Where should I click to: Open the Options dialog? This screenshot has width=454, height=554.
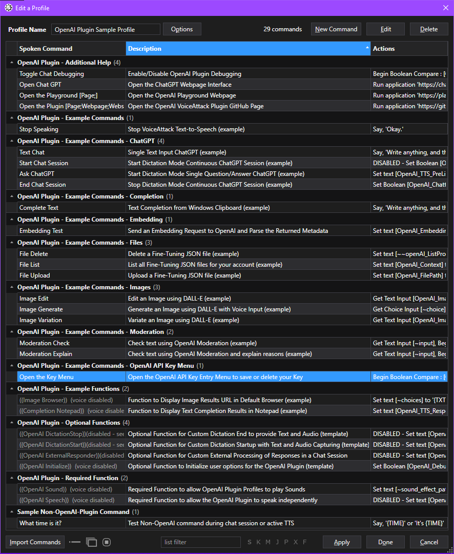[182, 29]
